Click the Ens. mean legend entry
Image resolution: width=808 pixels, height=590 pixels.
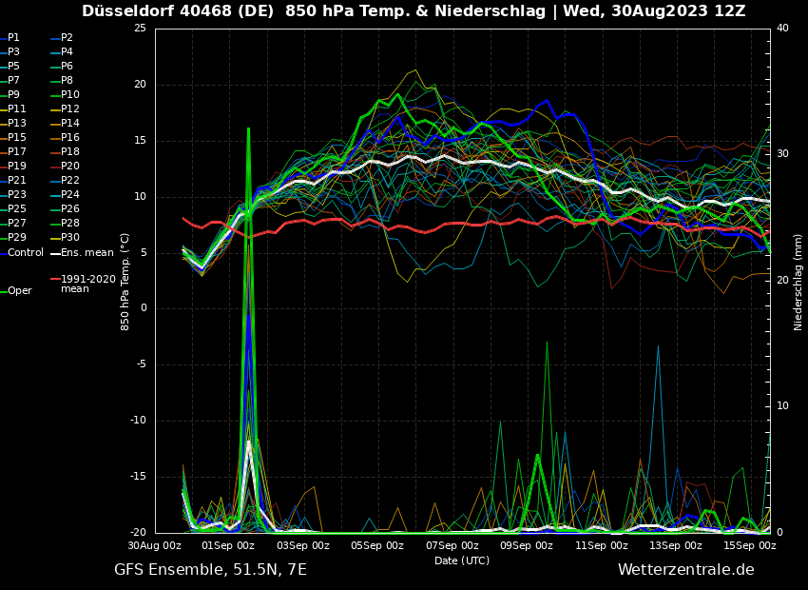pyautogui.click(x=86, y=253)
